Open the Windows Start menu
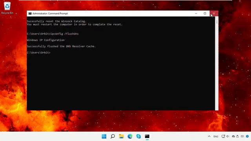Screen dimensions: 251x141 104,136
